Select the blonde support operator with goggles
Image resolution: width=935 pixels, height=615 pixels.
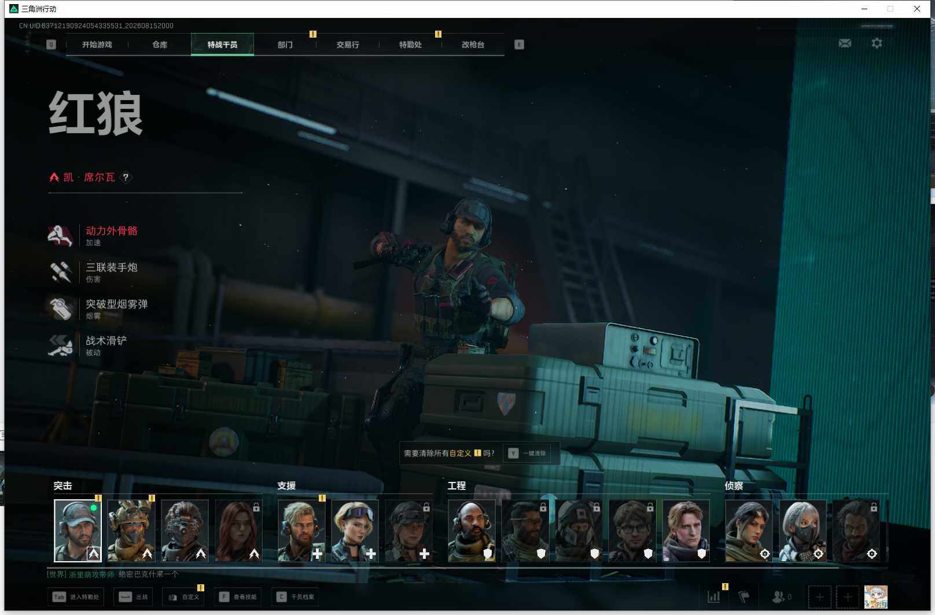point(355,531)
